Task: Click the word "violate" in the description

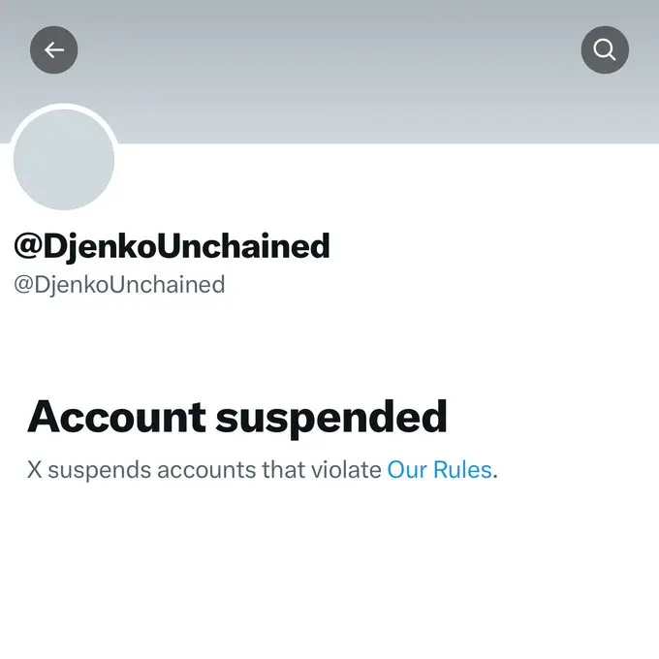Action: (346, 471)
